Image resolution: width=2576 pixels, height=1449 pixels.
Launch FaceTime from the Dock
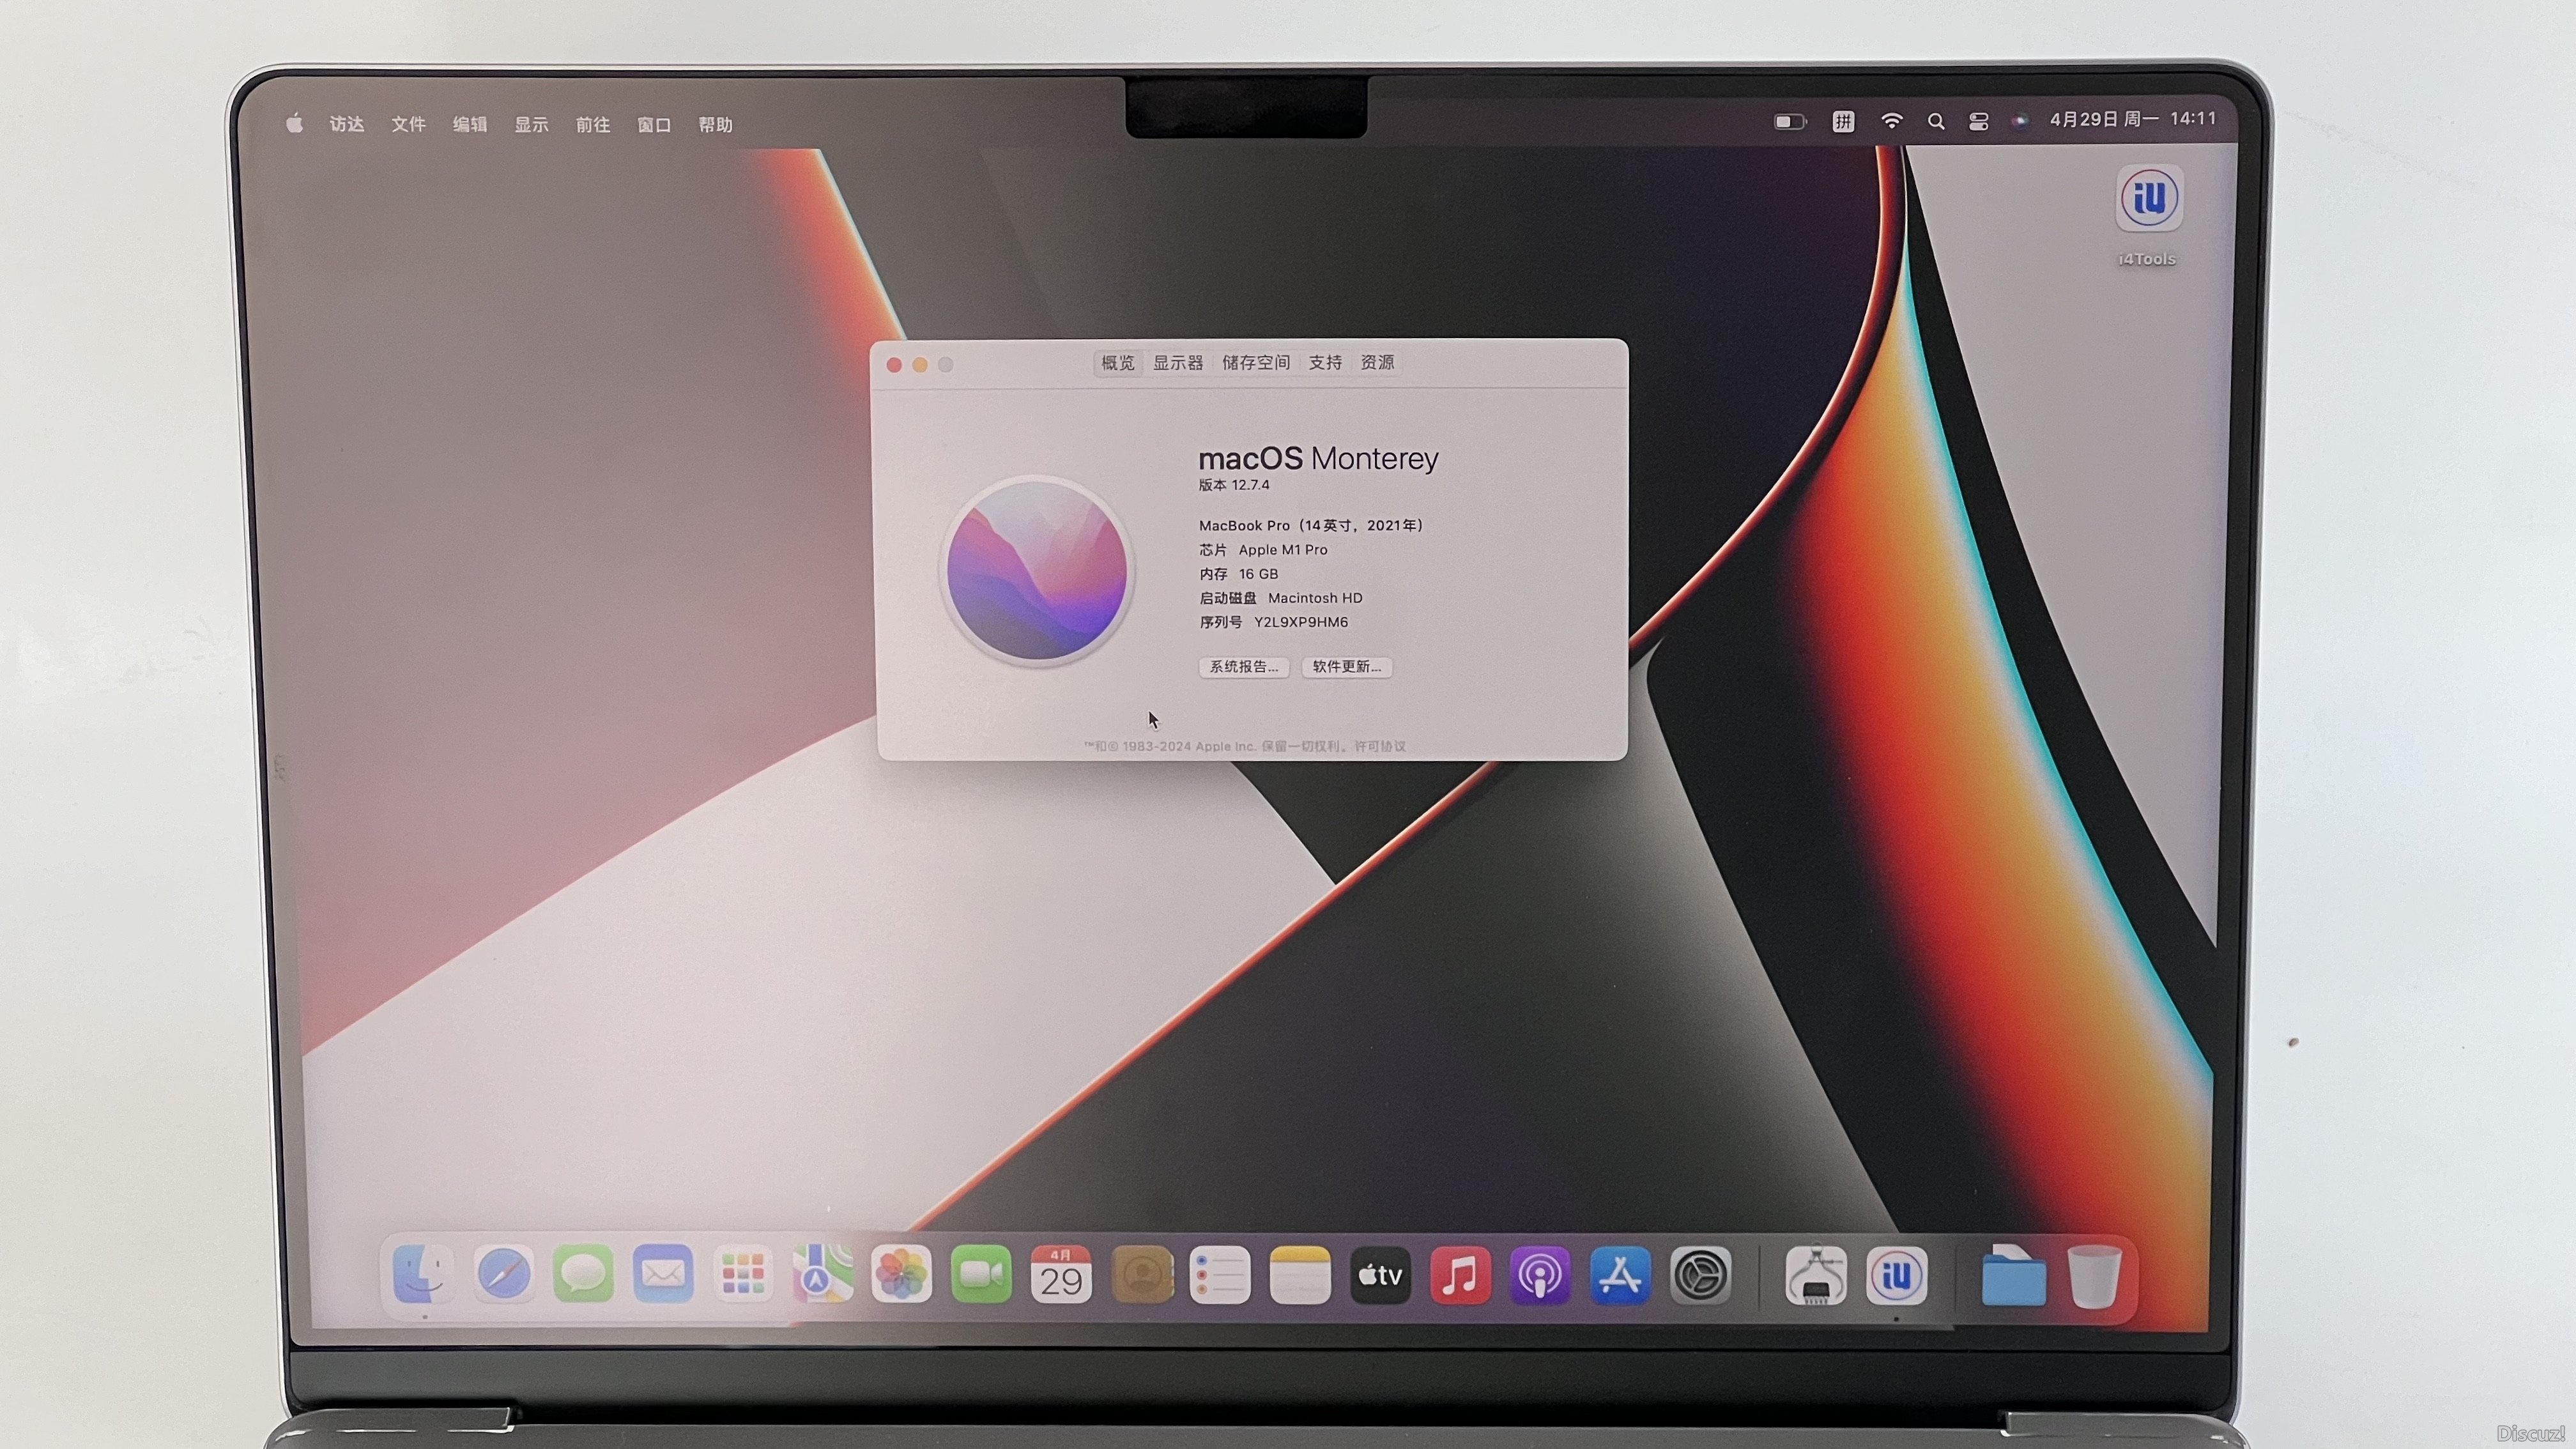981,1274
